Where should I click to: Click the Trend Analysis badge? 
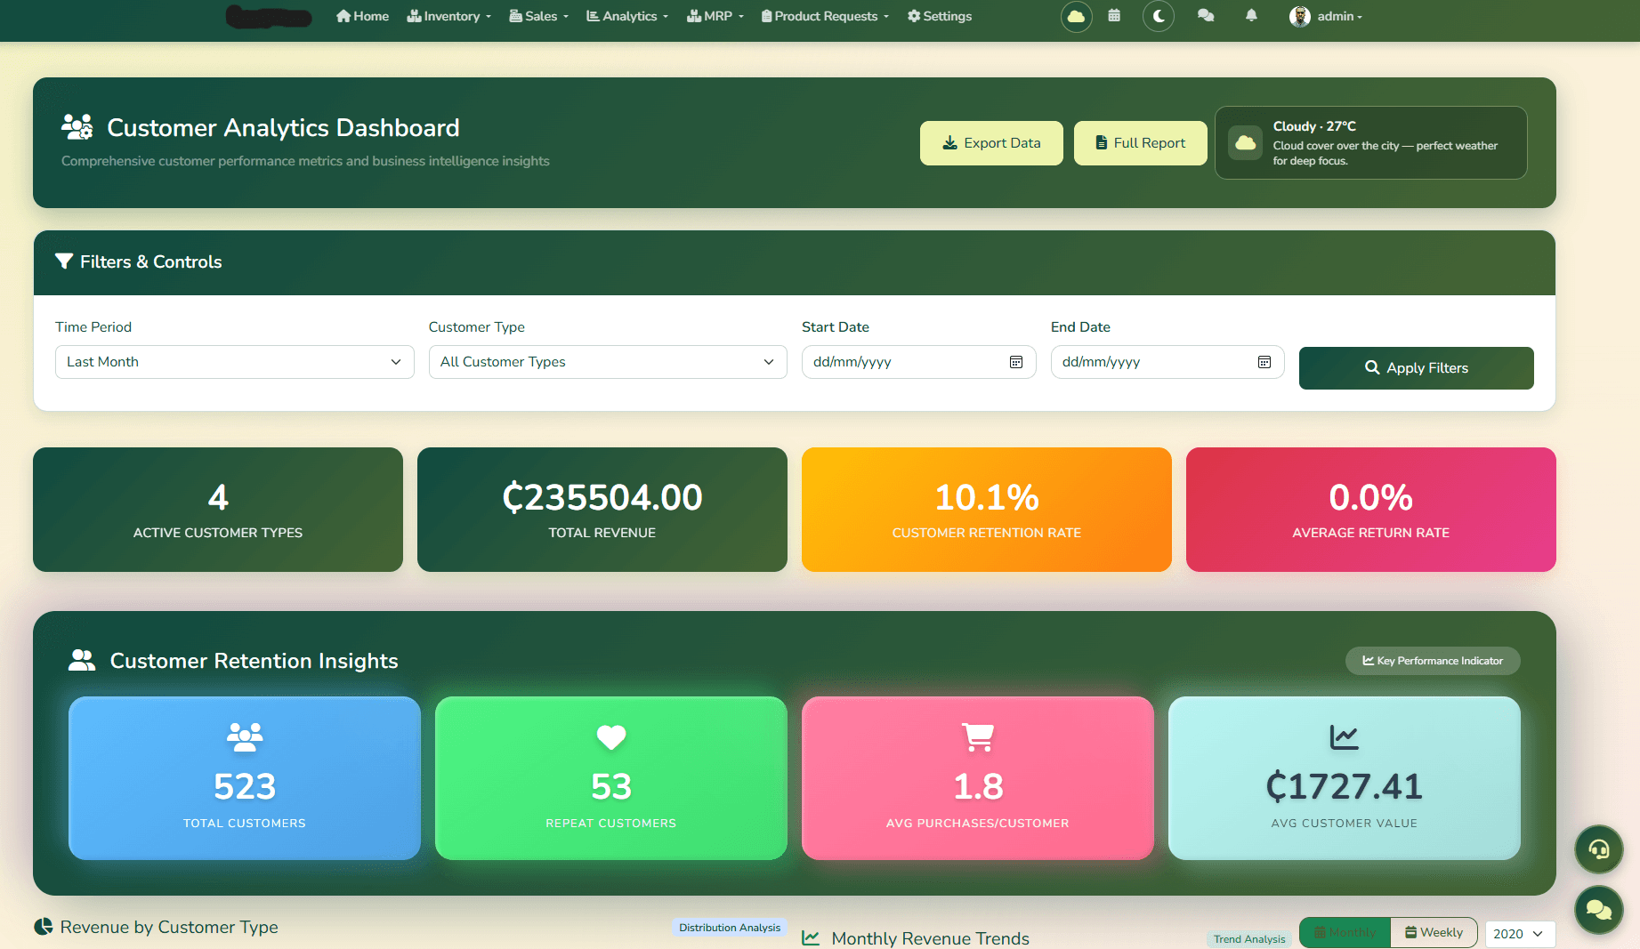click(1249, 939)
